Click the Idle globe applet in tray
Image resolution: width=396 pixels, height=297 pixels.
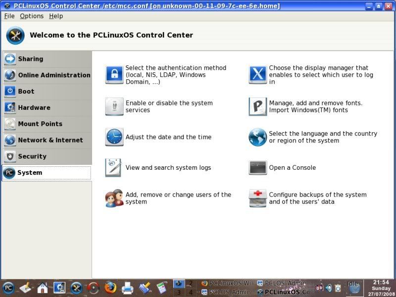353,288
